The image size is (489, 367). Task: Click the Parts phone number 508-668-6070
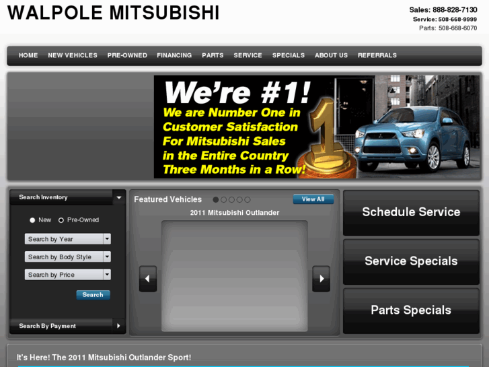point(458,28)
